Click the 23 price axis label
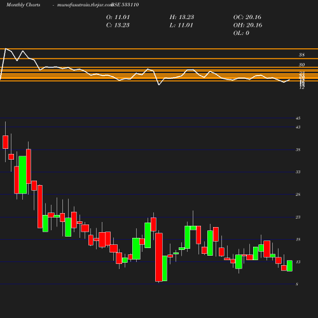318x318 pixels. tap(298, 217)
